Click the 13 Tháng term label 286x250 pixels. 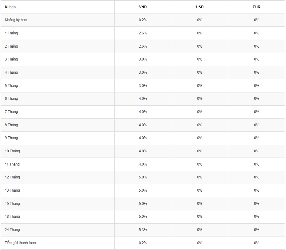click(12, 190)
